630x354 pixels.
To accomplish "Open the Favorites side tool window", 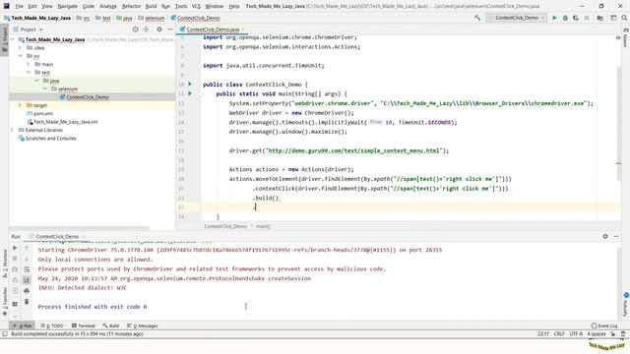I will click(5, 301).
